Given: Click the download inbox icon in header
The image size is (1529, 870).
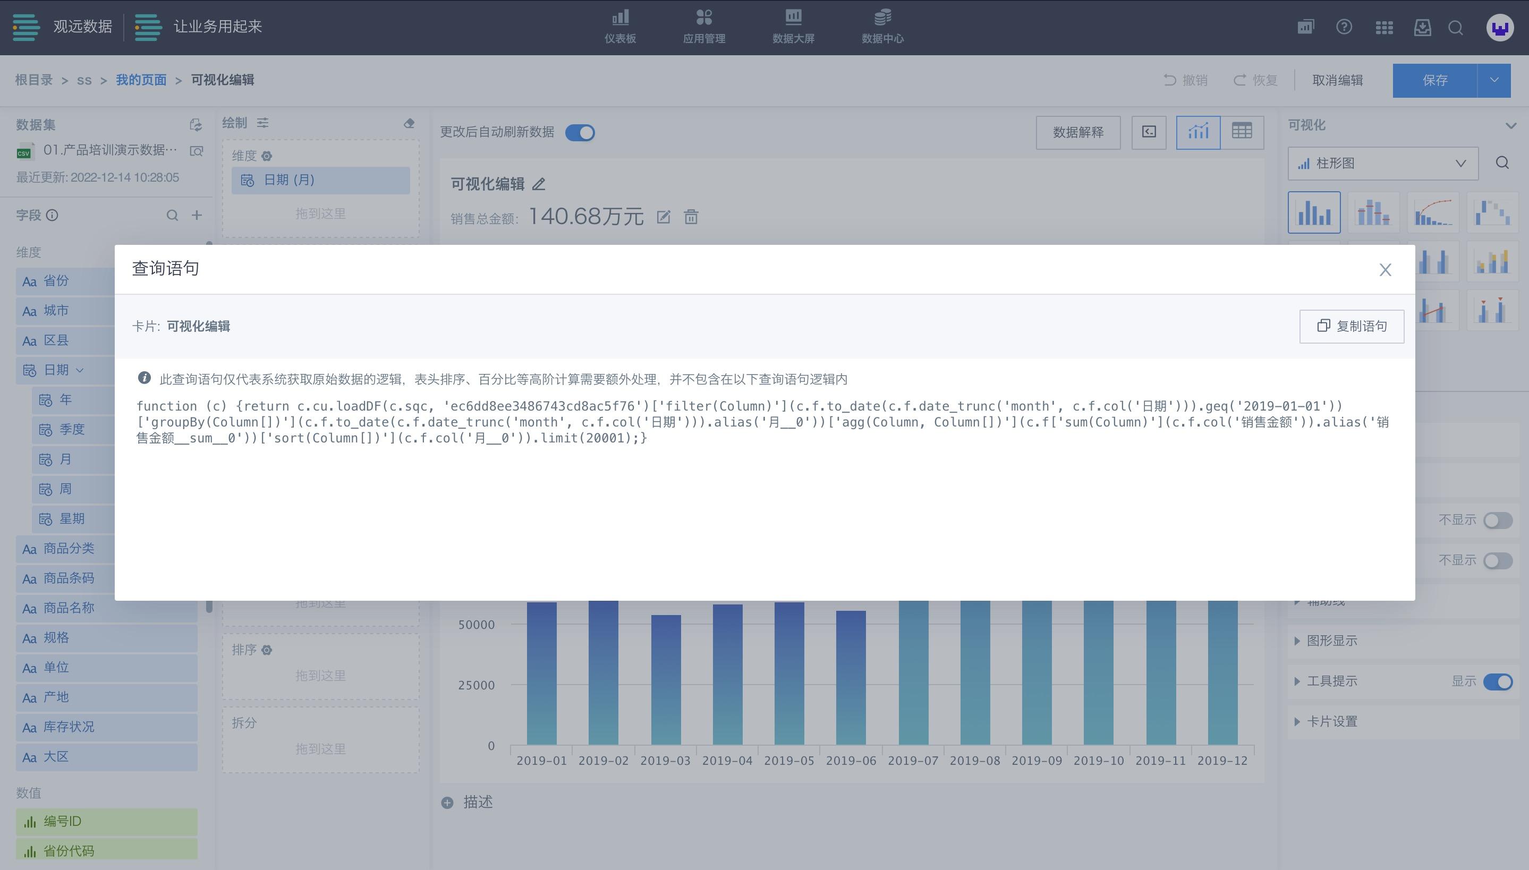Looking at the screenshot, I should click(1422, 28).
